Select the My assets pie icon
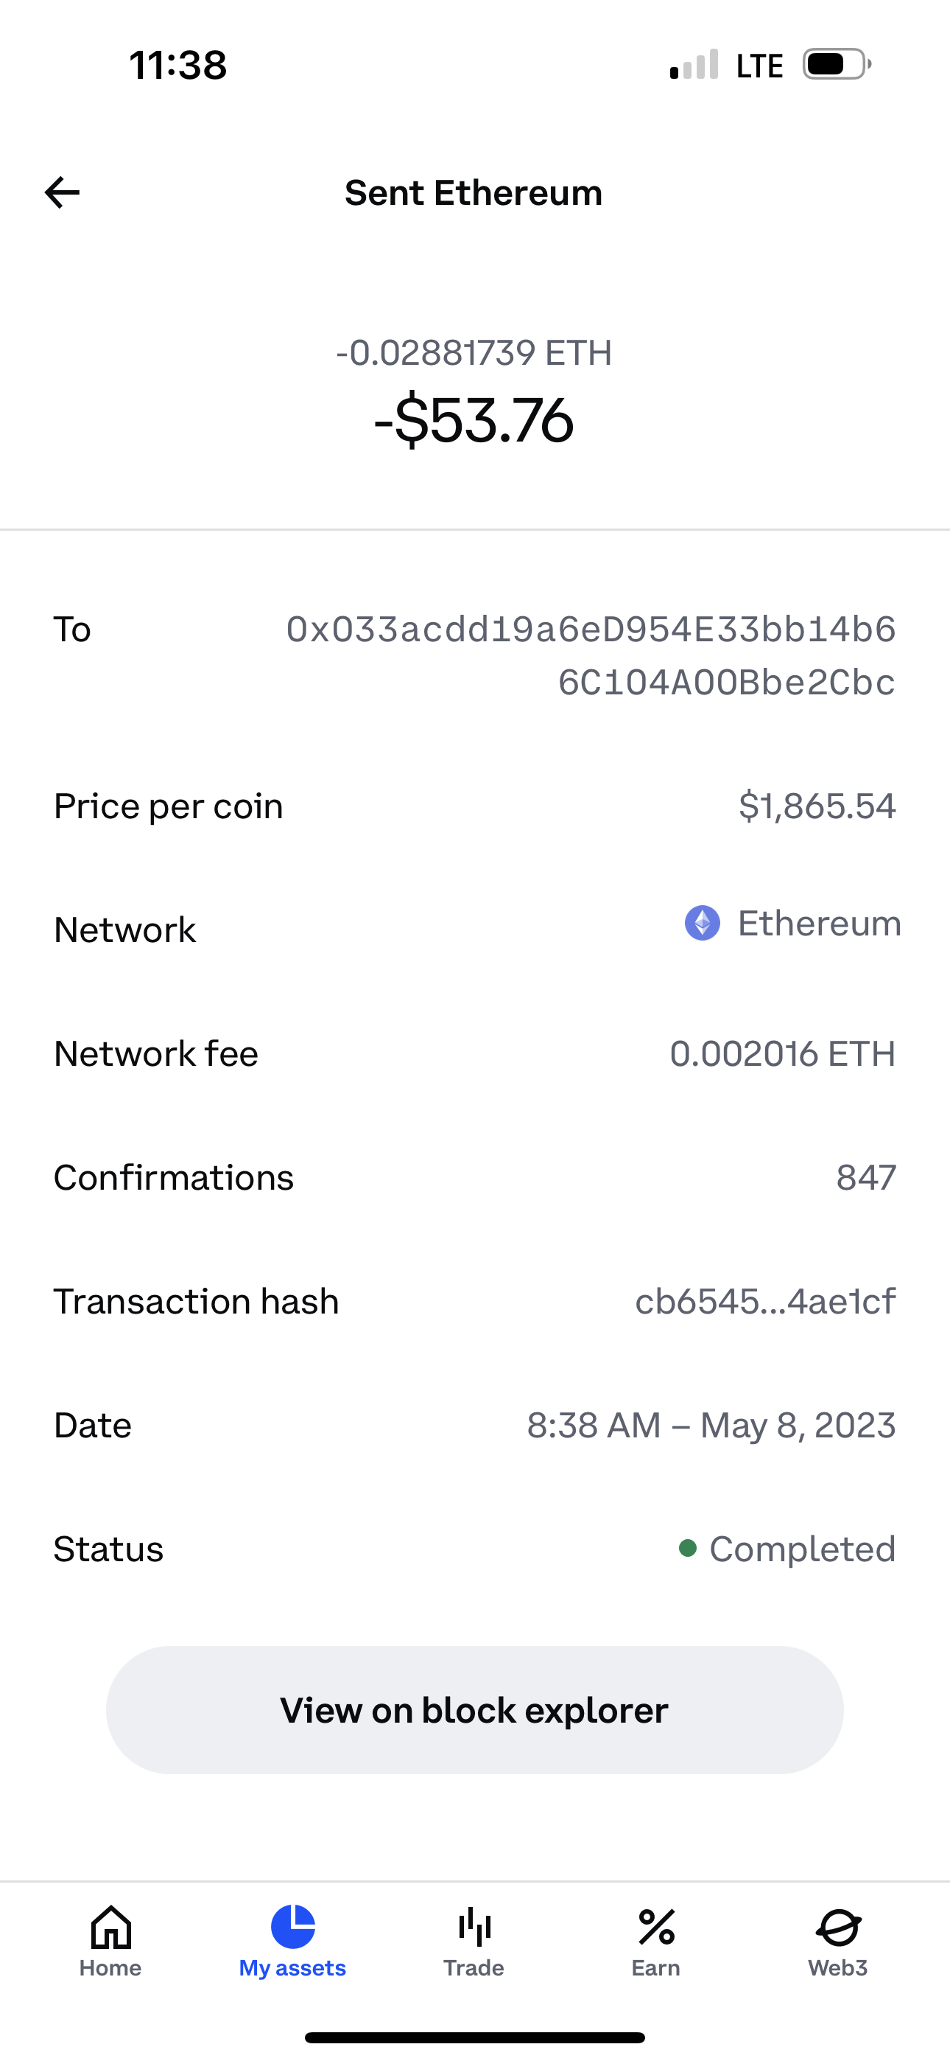 click(292, 1926)
